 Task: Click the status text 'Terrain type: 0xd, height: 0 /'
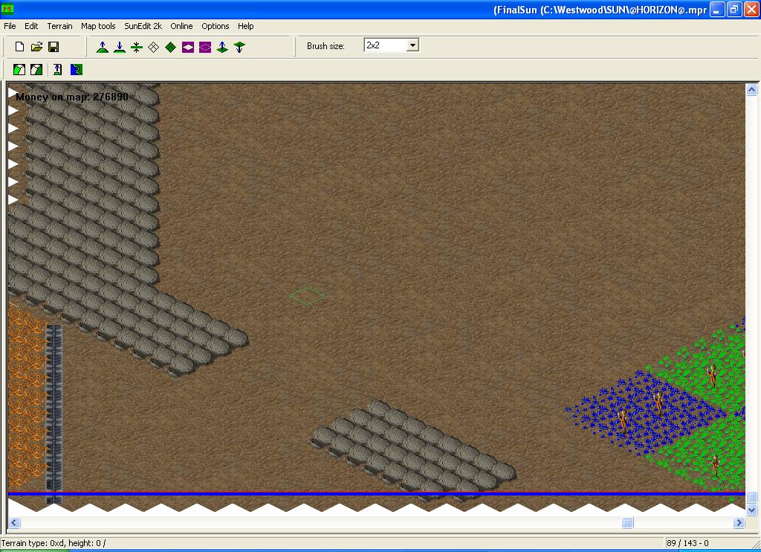coord(54,543)
